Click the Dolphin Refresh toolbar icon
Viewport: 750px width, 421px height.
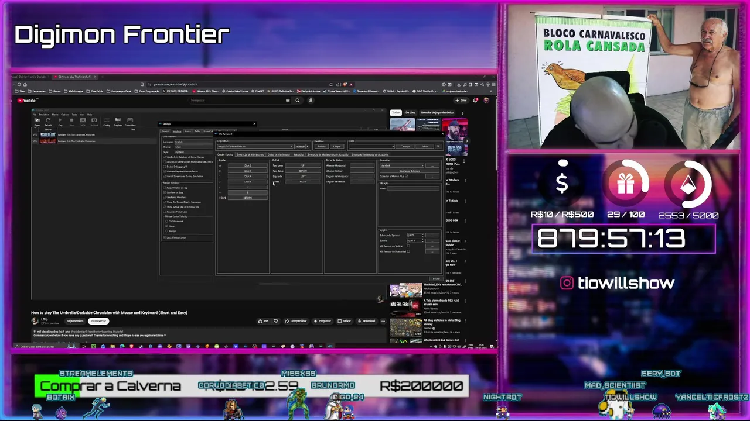(48, 122)
